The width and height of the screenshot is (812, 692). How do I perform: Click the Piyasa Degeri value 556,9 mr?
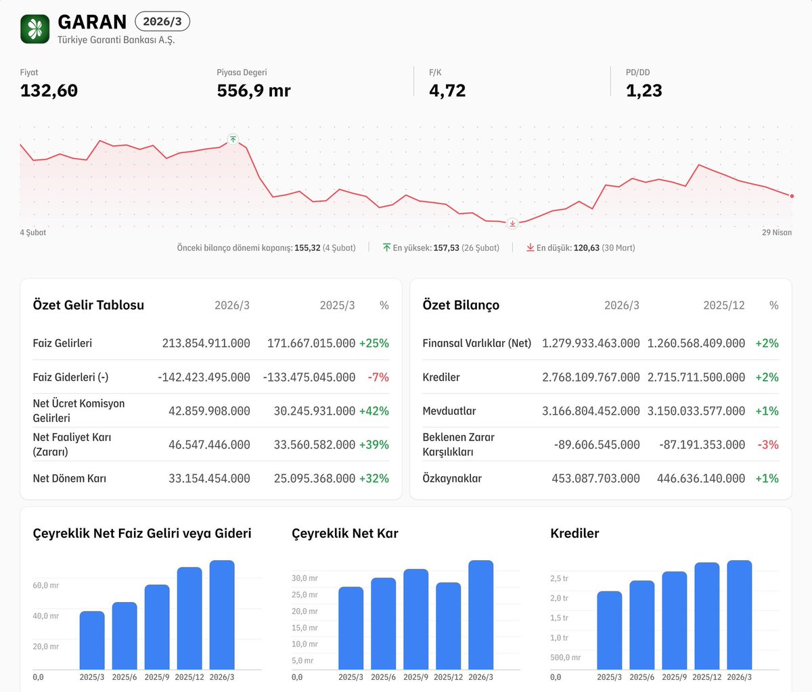tap(254, 91)
